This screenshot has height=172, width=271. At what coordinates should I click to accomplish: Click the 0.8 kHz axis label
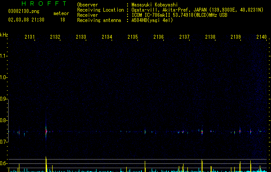3,120
